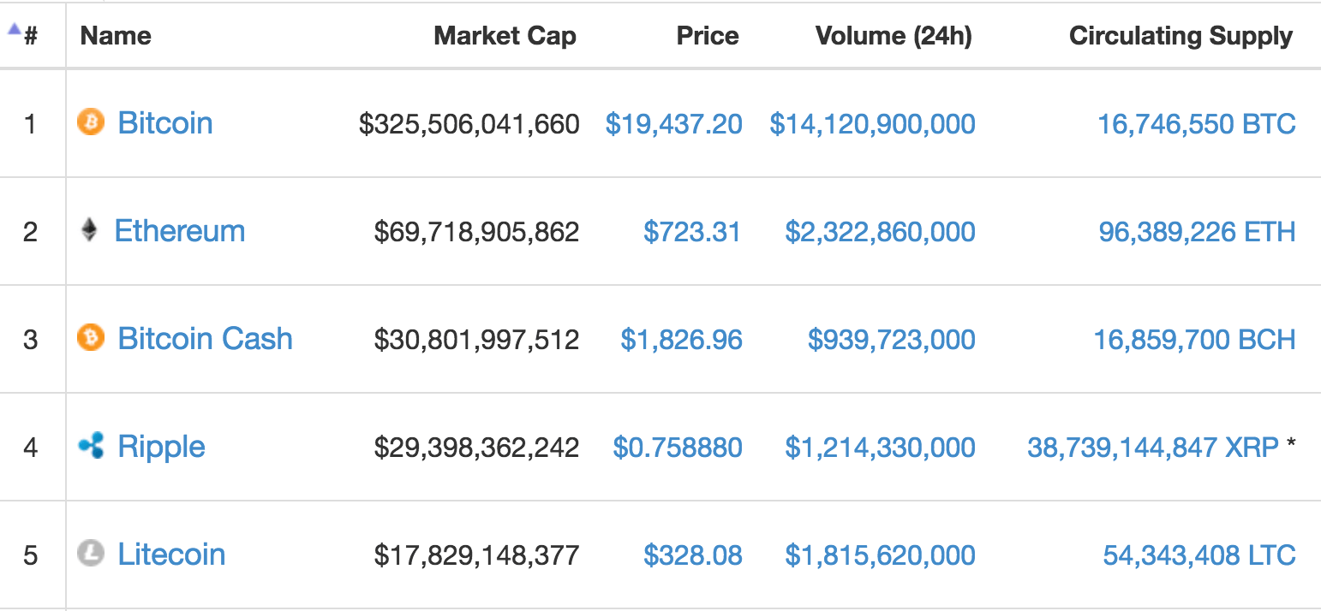Click the orange Bitcoin logo icon
The width and height of the screenshot is (1321, 611).
[x=90, y=122]
